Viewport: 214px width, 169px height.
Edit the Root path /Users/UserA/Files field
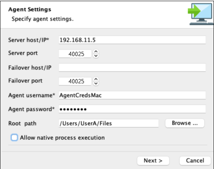click(109, 123)
